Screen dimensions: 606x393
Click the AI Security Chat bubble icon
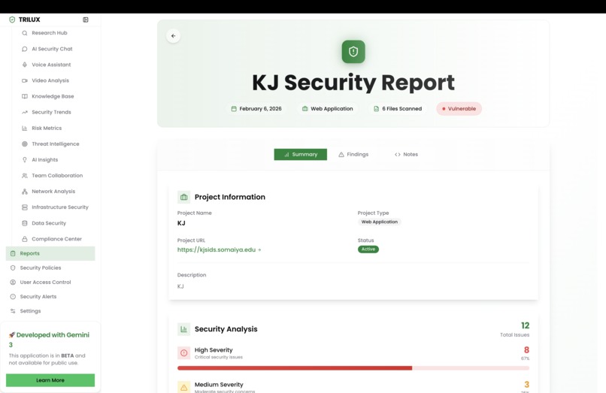(x=25, y=49)
